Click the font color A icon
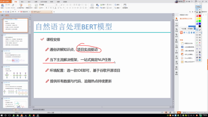This screenshot has height=117, width=208. click(56, 8)
